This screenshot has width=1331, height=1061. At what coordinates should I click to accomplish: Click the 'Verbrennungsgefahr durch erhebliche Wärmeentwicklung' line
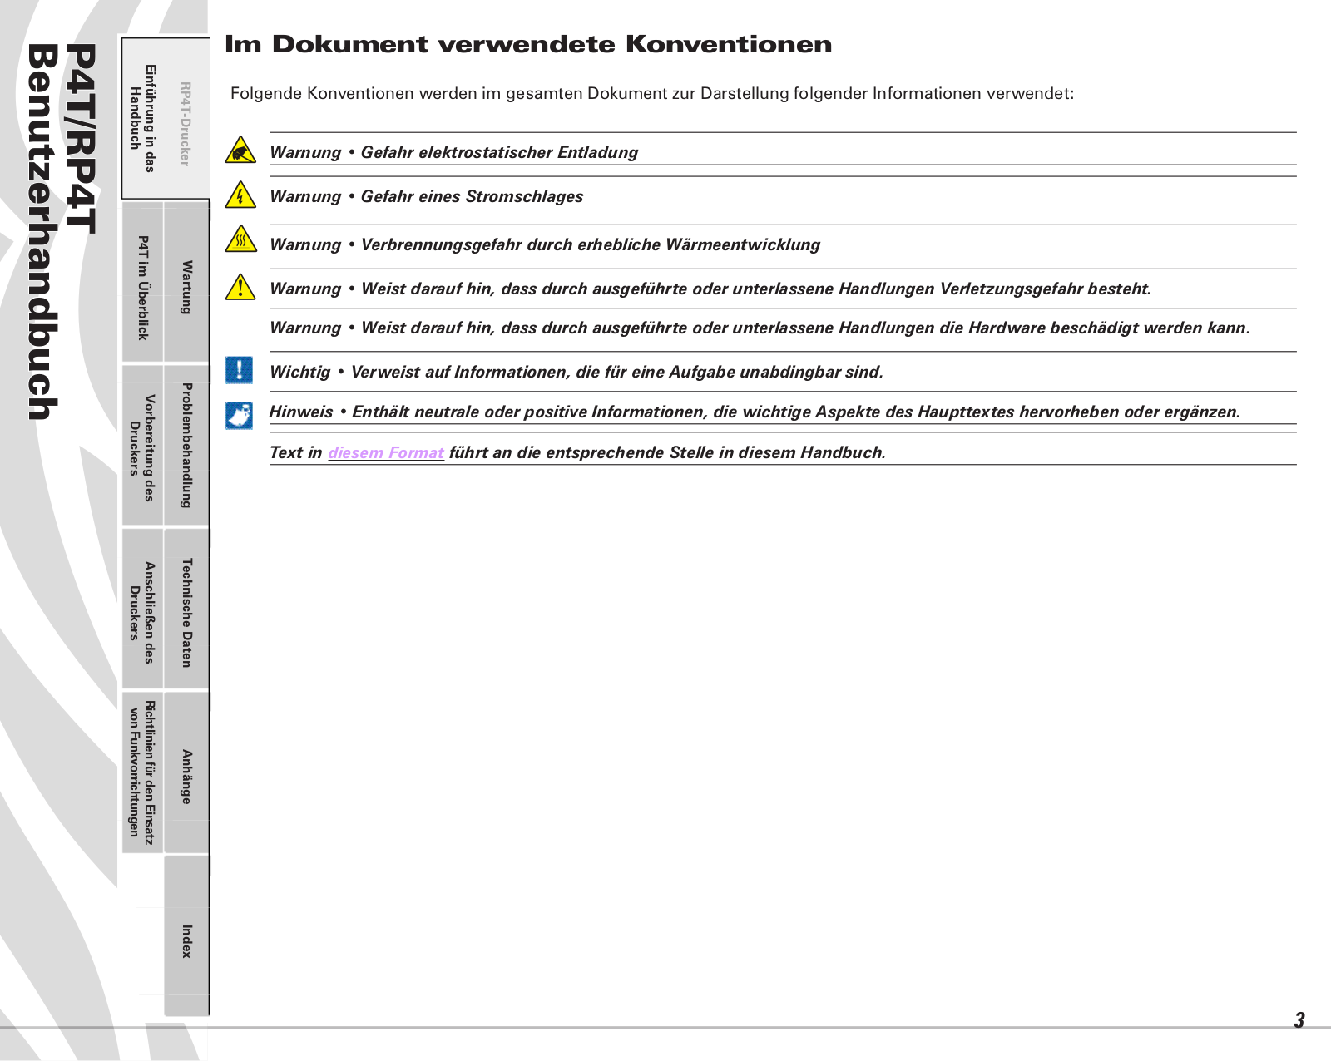(545, 244)
